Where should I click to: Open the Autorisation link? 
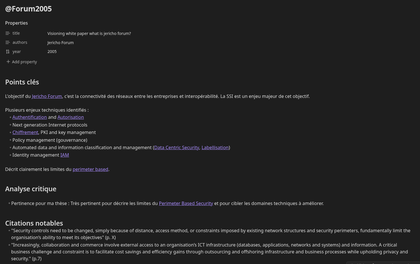[71, 117]
